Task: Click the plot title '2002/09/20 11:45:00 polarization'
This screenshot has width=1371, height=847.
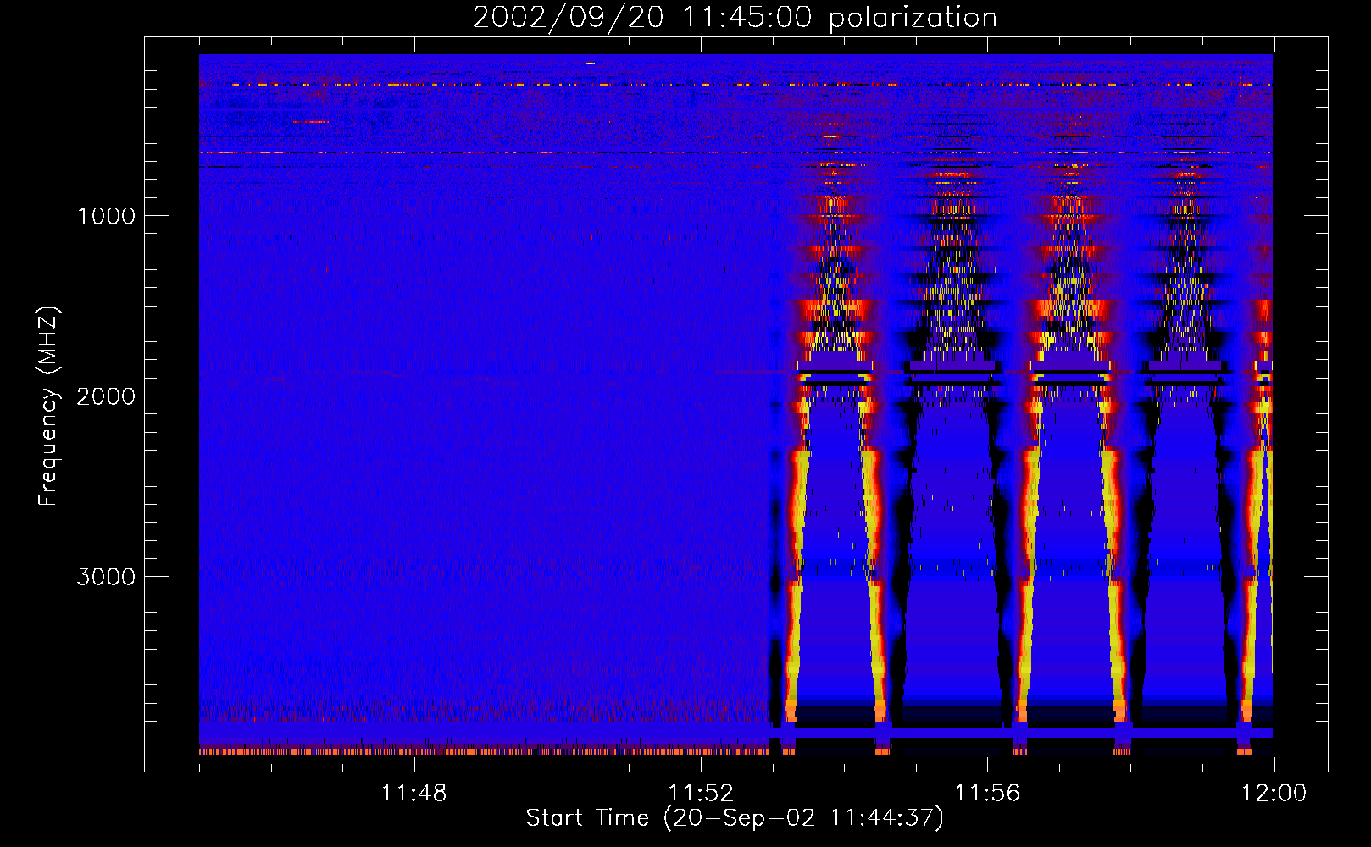Action: [x=735, y=17]
